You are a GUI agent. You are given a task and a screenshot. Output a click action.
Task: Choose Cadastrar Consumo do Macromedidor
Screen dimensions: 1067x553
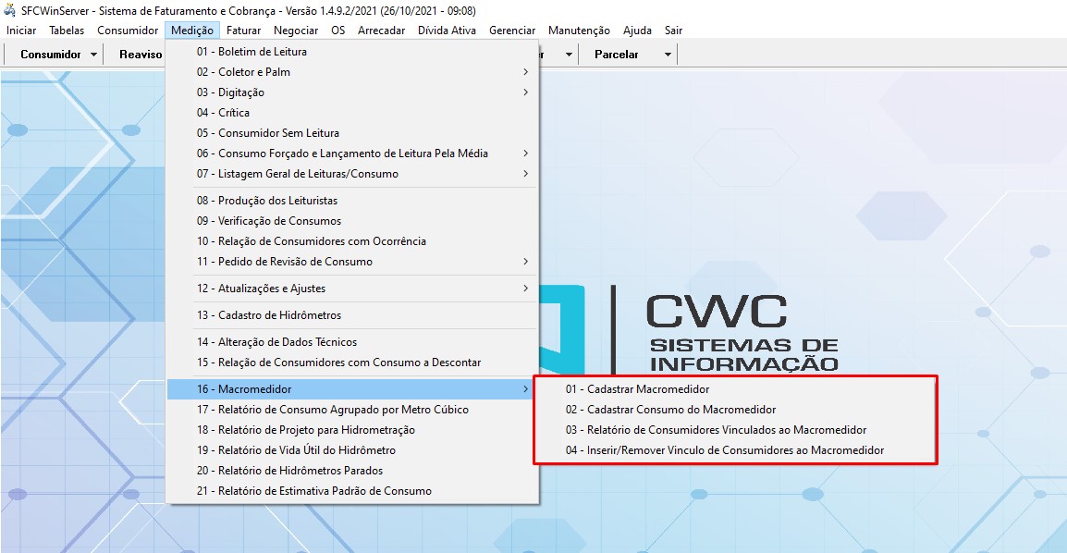tap(670, 410)
